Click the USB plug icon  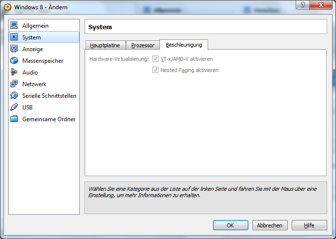14,107
